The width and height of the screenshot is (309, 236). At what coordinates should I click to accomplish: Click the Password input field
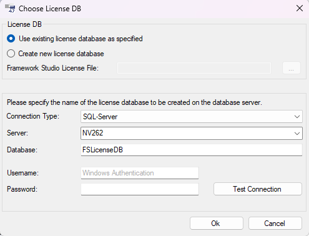(140, 189)
